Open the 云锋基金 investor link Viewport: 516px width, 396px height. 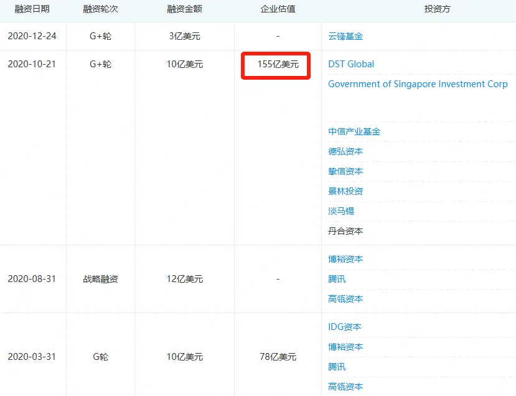tap(345, 36)
